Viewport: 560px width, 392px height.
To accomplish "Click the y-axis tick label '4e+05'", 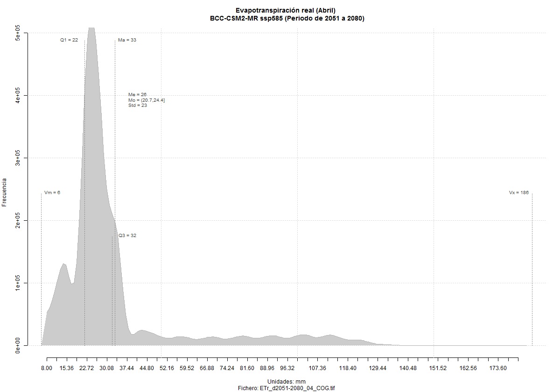I will [x=18, y=96].
